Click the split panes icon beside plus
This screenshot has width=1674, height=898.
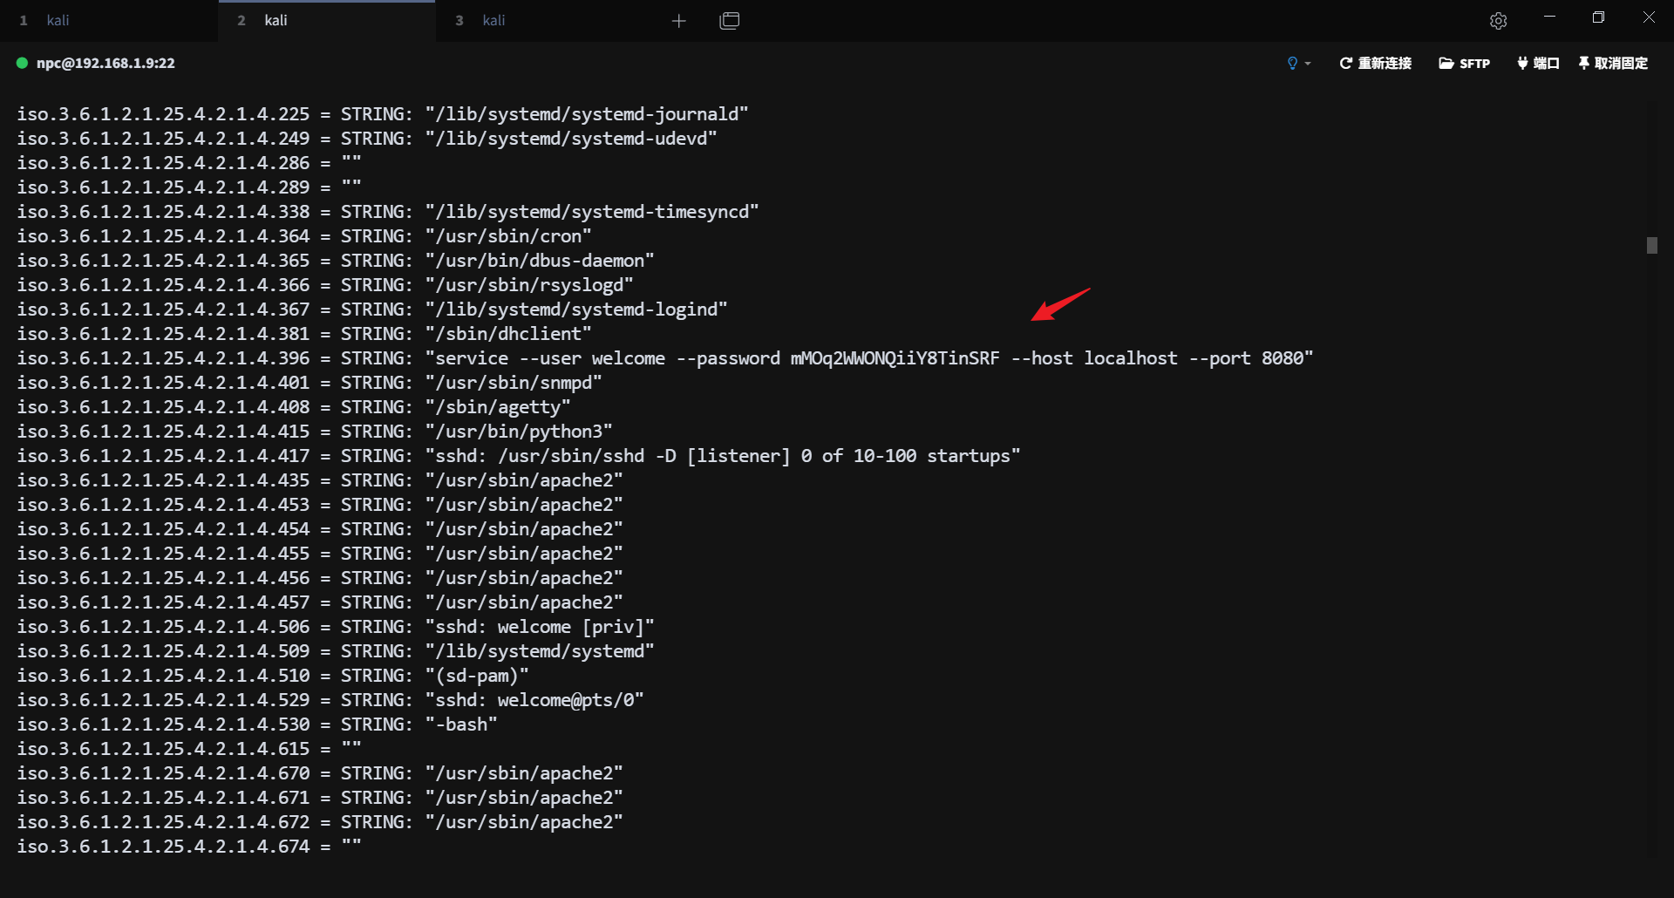pos(729,21)
